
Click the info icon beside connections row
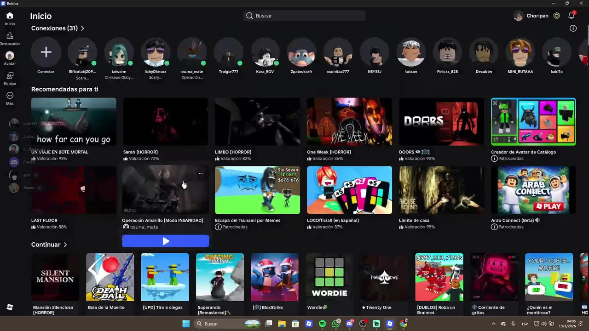[x=573, y=28]
